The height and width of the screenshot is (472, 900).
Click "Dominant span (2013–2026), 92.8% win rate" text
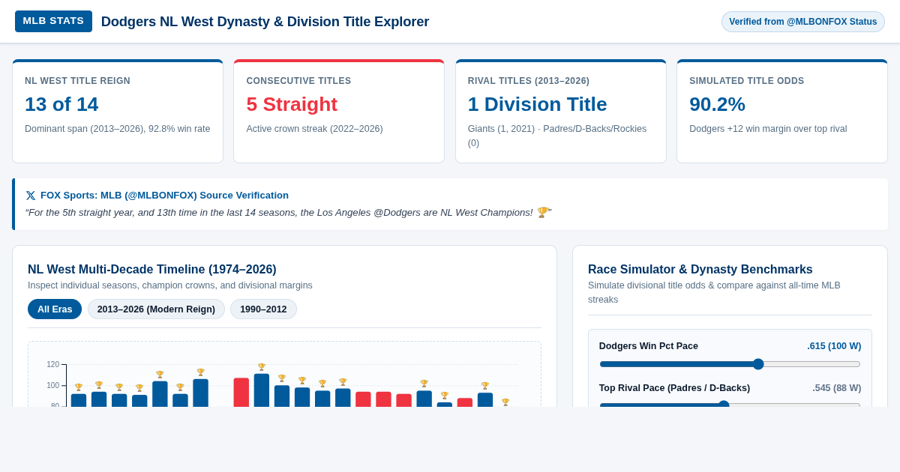pyautogui.click(x=118, y=129)
